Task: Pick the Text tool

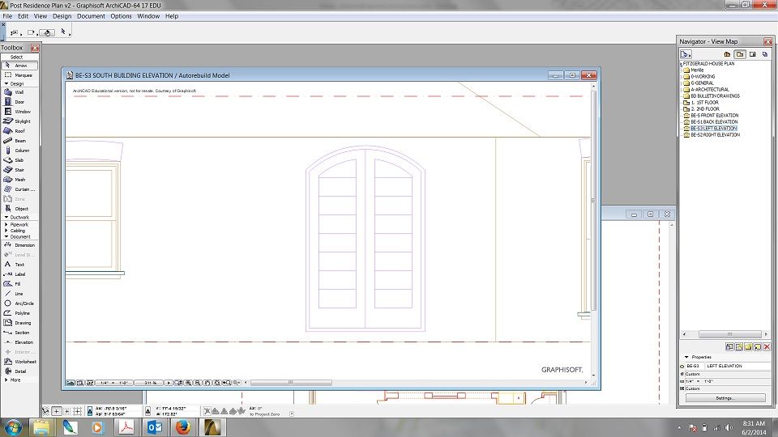Action: (19, 265)
